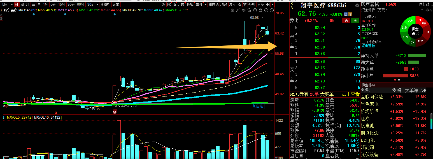Image resolution: width=433 pixels, height=159 pixels.
Task: Click the blue 陆 badge
Action: (346, 14)
